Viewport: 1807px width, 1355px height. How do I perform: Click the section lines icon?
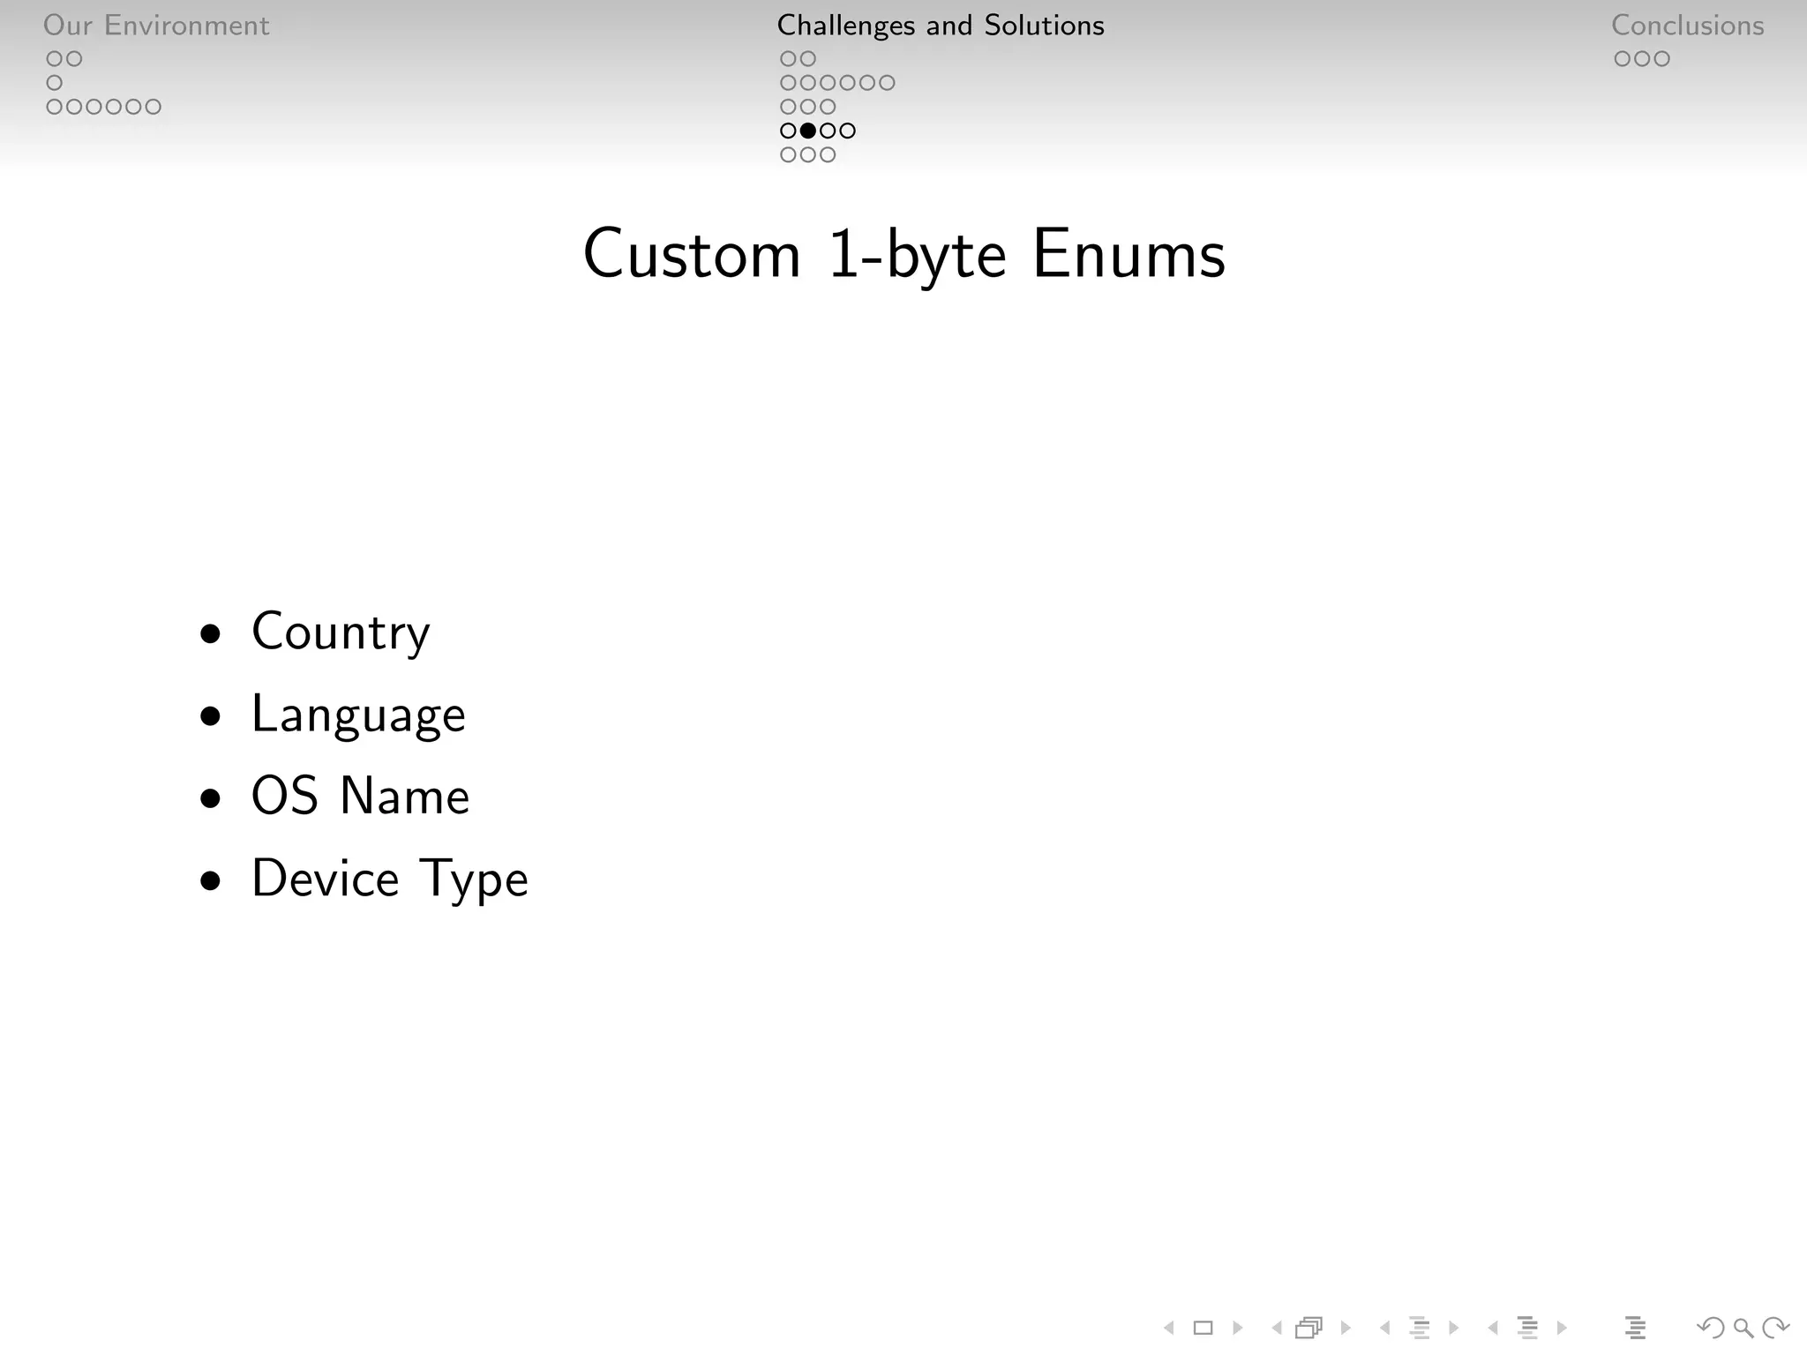click(1527, 1328)
